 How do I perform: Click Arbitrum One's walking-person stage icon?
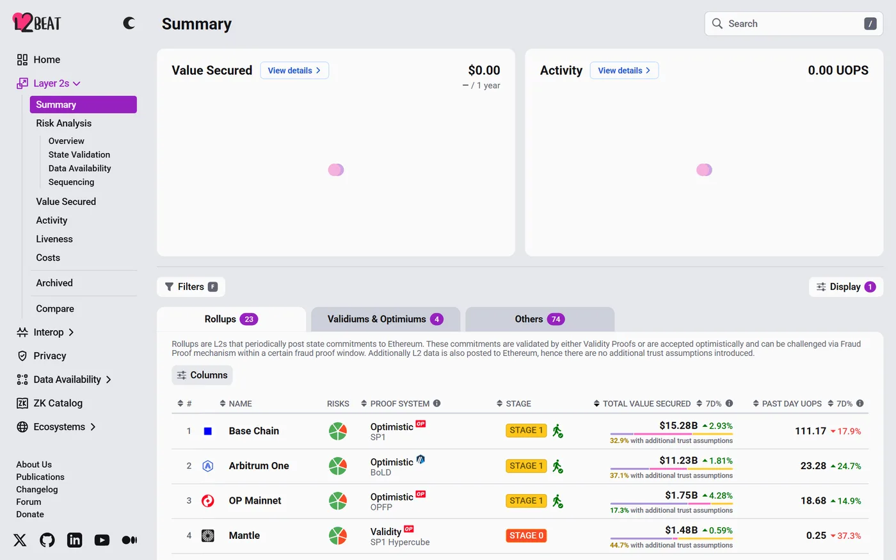pyautogui.click(x=557, y=466)
